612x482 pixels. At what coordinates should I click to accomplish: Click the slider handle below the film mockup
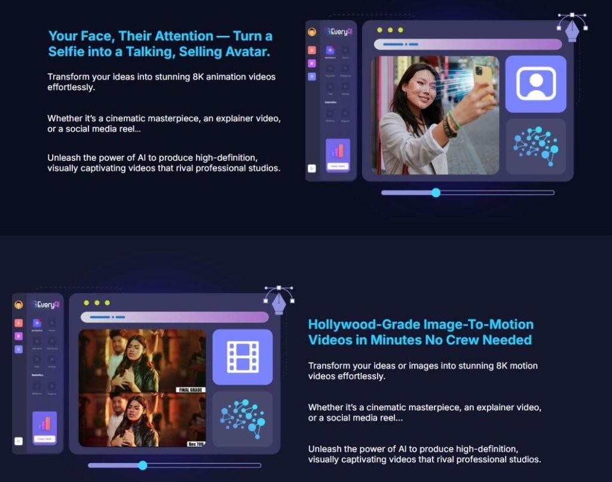click(142, 465)
